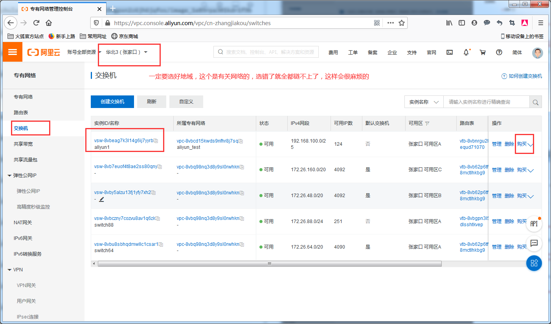Open the Alibaba Cloud hamburger menu
Viewport: 551px width, 324px height.
13,52
